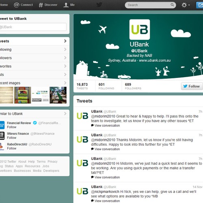The width and height of the screenshot is (203, 203).
Task: Click 9News Finance avatar
Action: click(2, 136)
